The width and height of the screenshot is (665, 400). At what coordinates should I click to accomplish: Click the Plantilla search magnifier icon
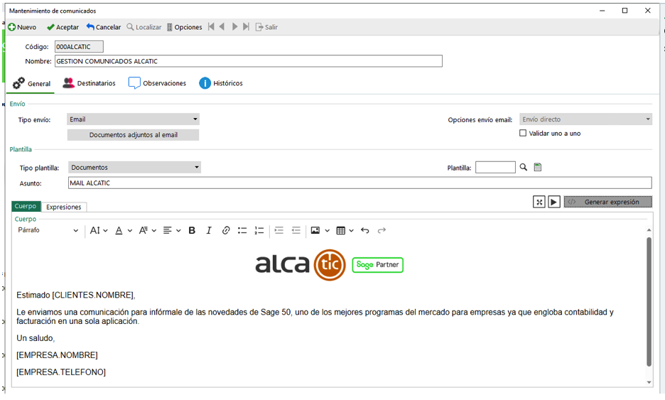[524, 167]
